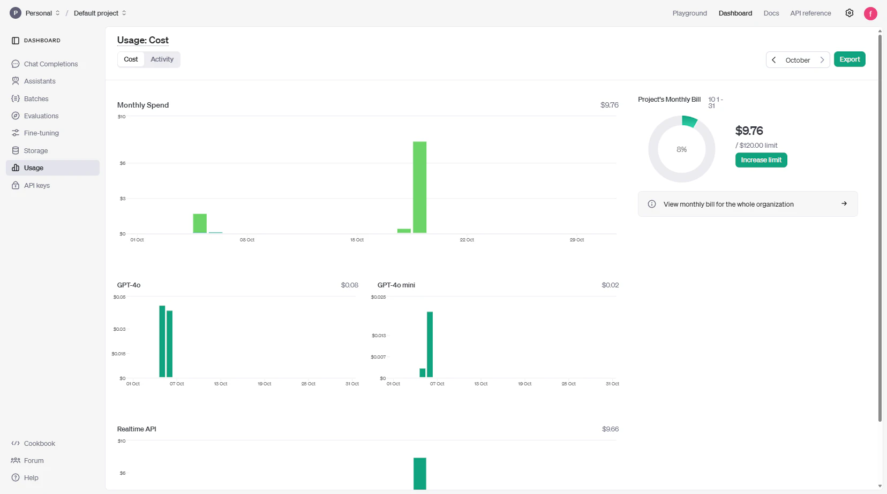
Task: Select the Cost tab
Action: point(131,59)
